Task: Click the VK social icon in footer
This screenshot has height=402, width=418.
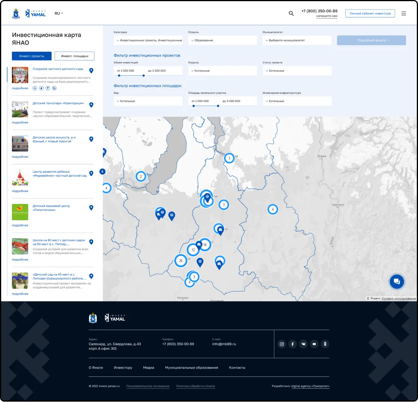Action: coord(303,344)
